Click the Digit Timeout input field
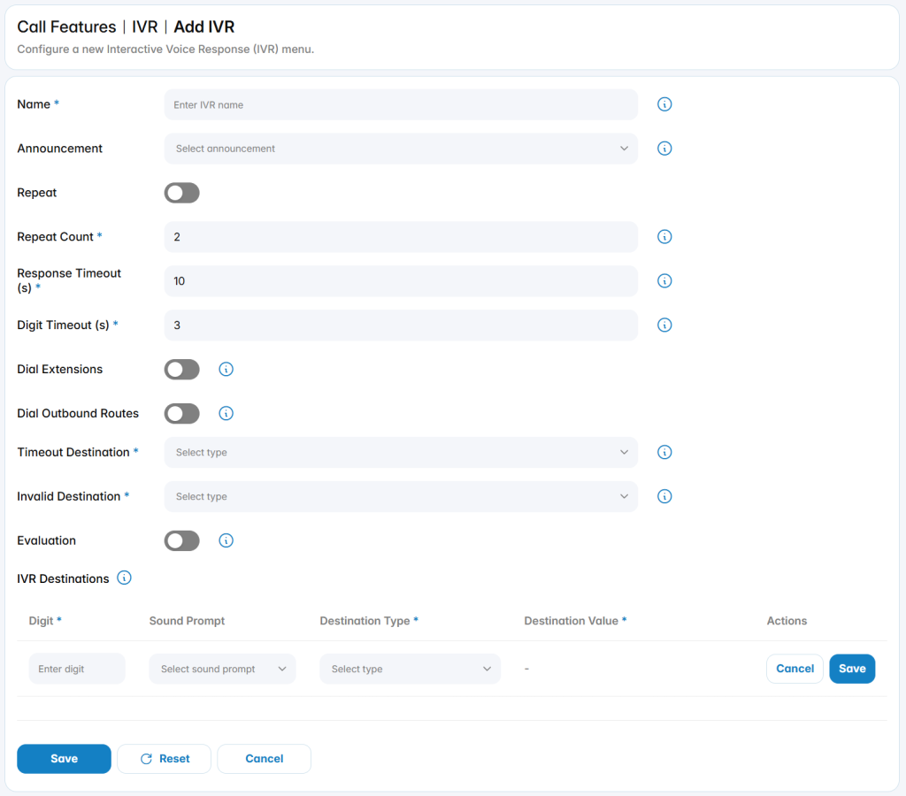Viewport: 906px width, 796px height. (401, 325)
